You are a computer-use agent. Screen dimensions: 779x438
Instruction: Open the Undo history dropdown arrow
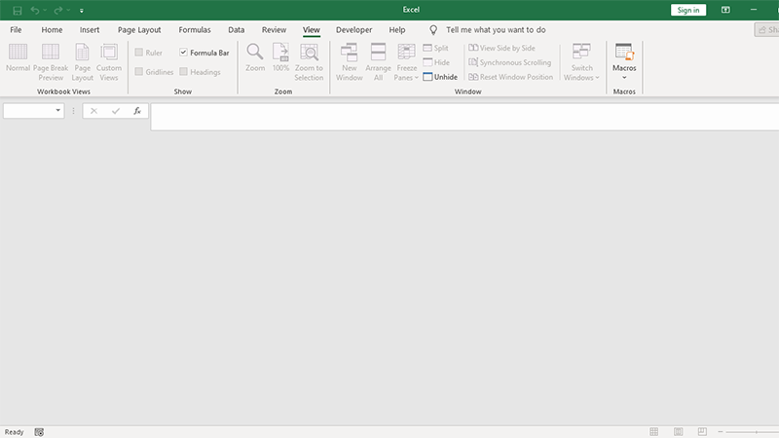click(45, 11)
